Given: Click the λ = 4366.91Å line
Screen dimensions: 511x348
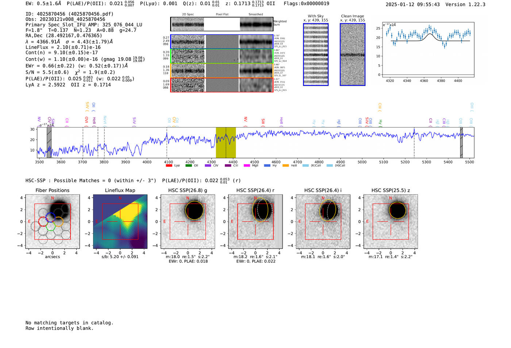Looking at the screenshot, I should (x=69, y=42).
